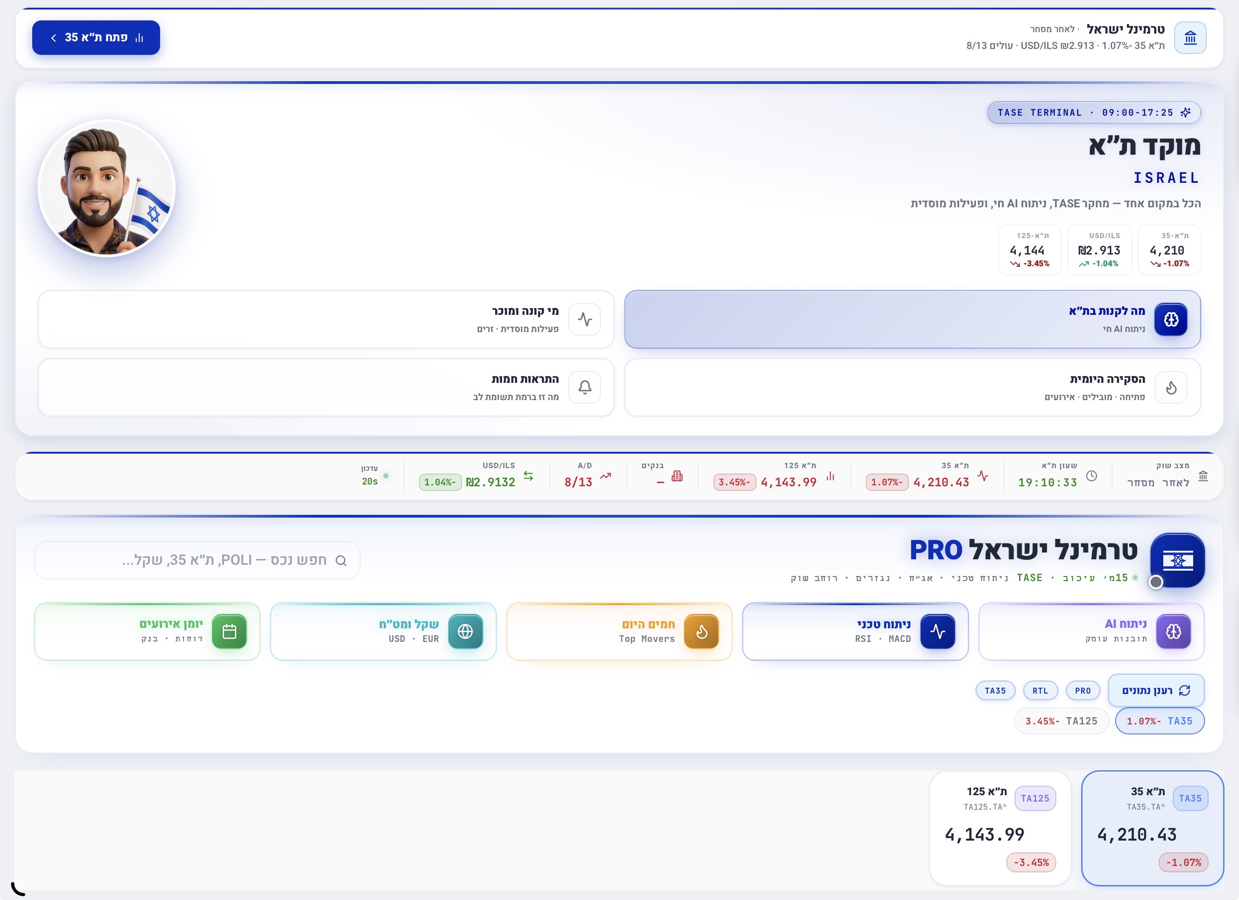Select the RTL chip

click(1040, 691)
